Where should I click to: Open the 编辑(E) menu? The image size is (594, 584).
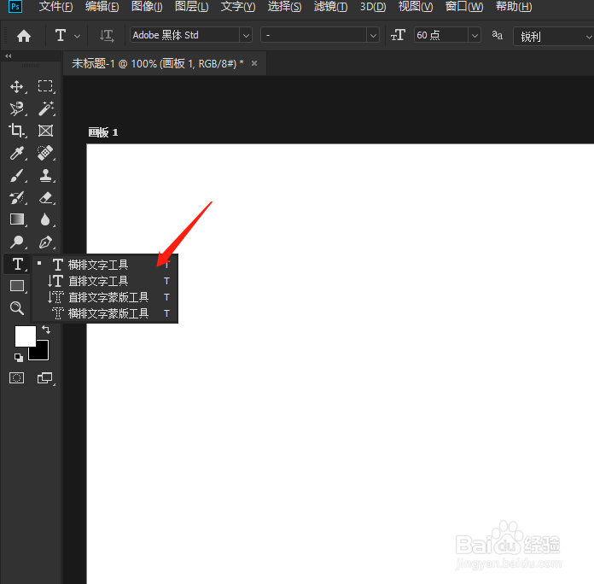click(x=102, y=7)
